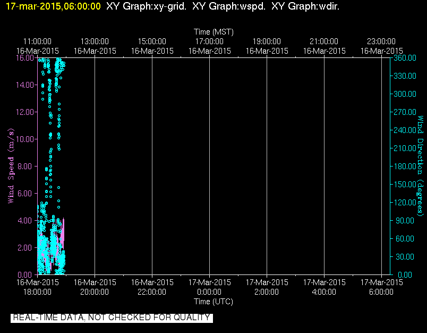
Task: Select the 'XY Graph:xy-grid.' title text
Action: point(146,6)
